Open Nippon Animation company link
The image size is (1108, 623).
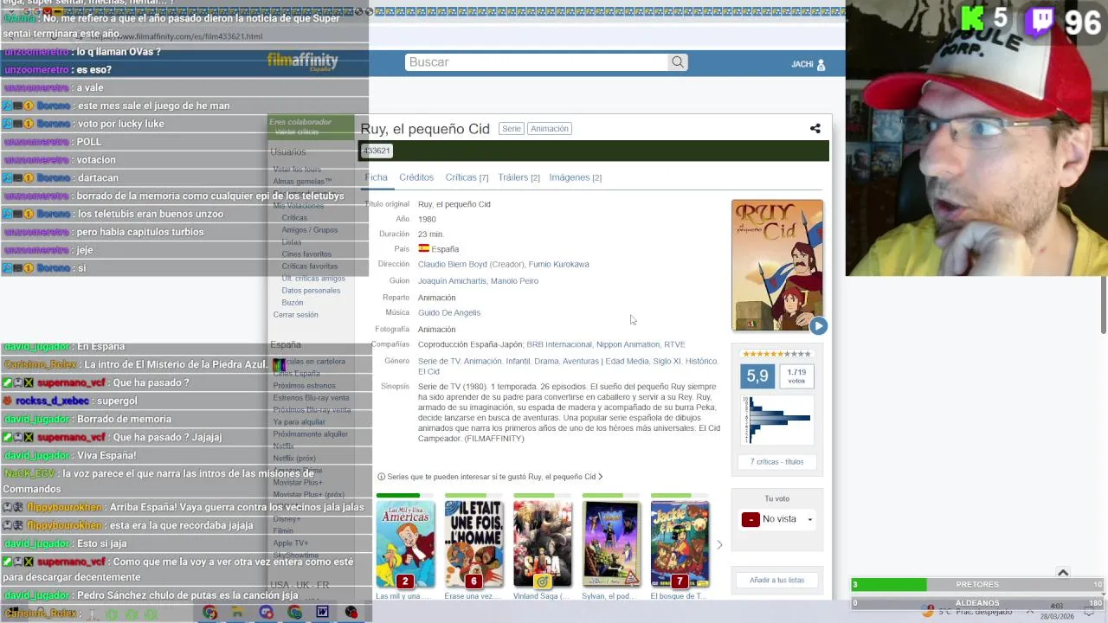tap(628, 344)
